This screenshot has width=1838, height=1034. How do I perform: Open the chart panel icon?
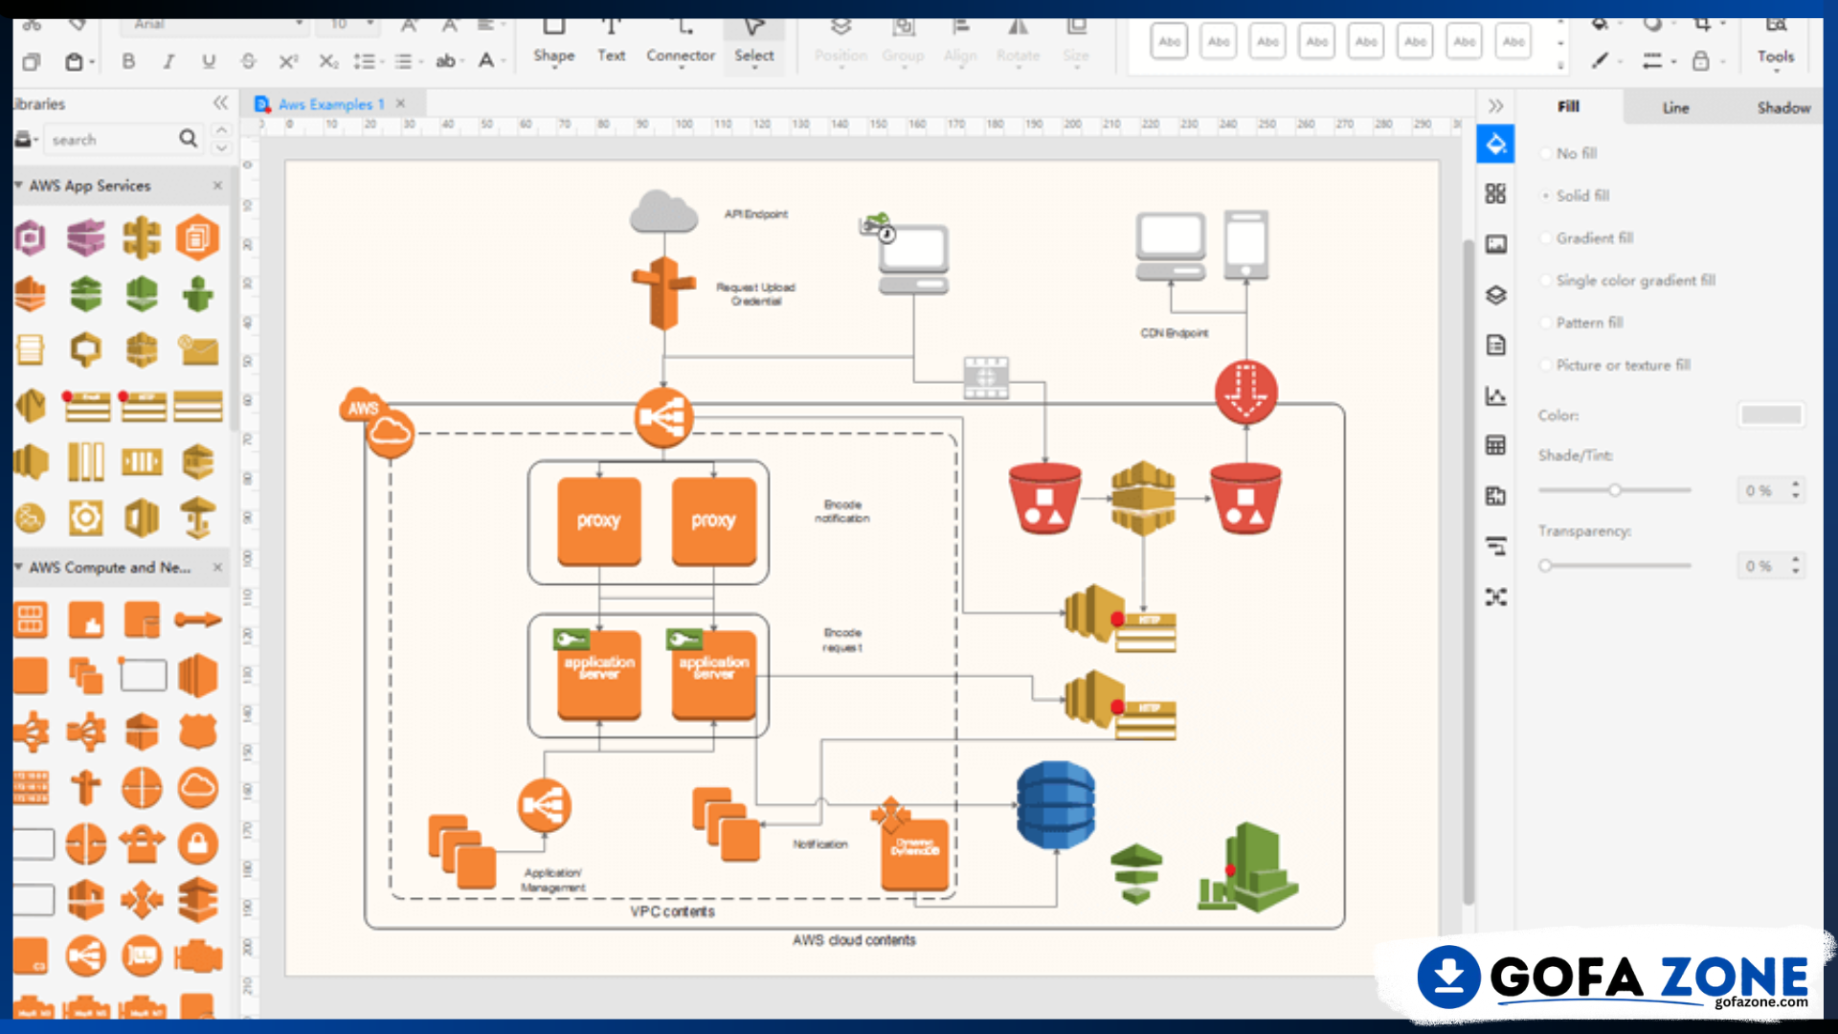1496,395
